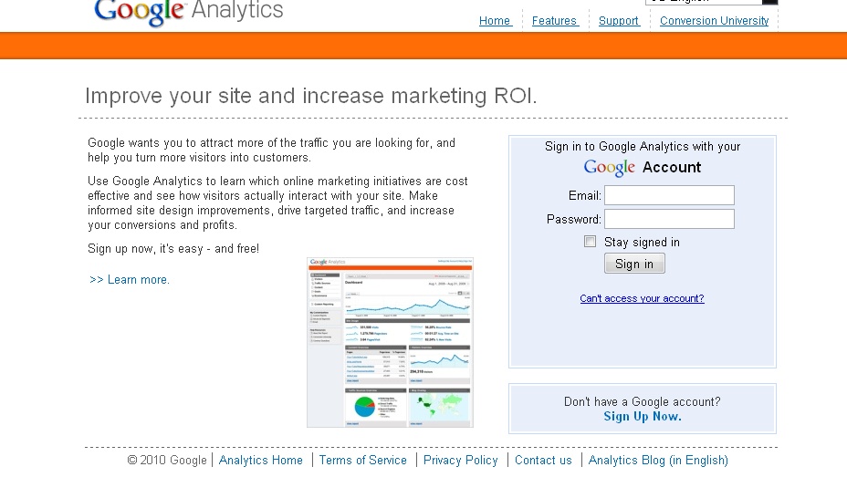
Task: Visit Conversion University link
Action: click(714, 21)
